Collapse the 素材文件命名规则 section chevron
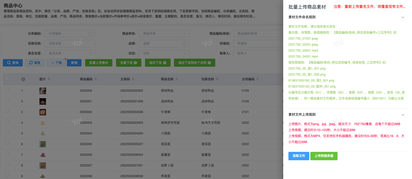 coord(403,17)
